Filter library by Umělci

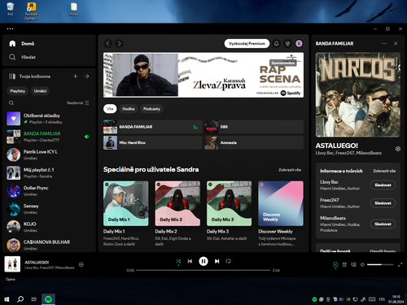coord(40,91)
